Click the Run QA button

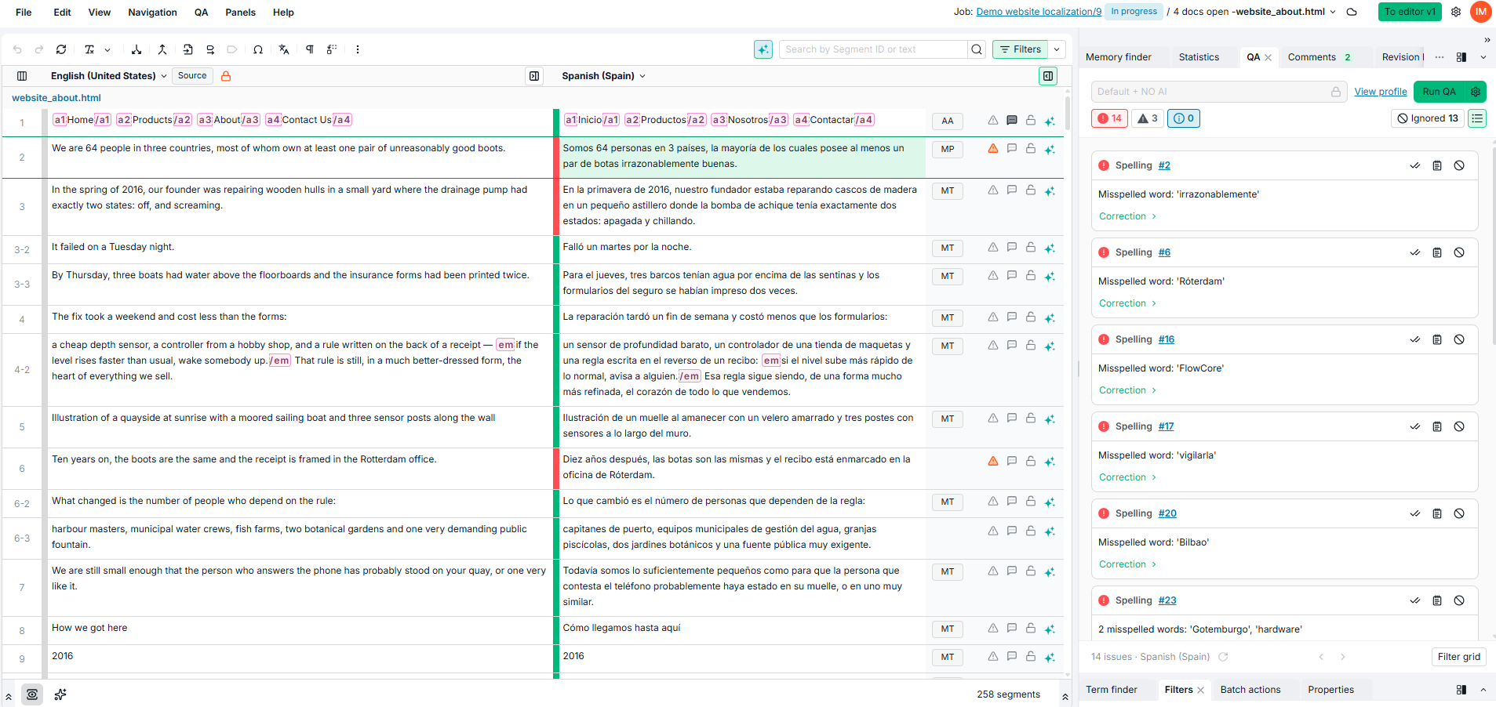pyautogui.click(x=1439, y=92)
